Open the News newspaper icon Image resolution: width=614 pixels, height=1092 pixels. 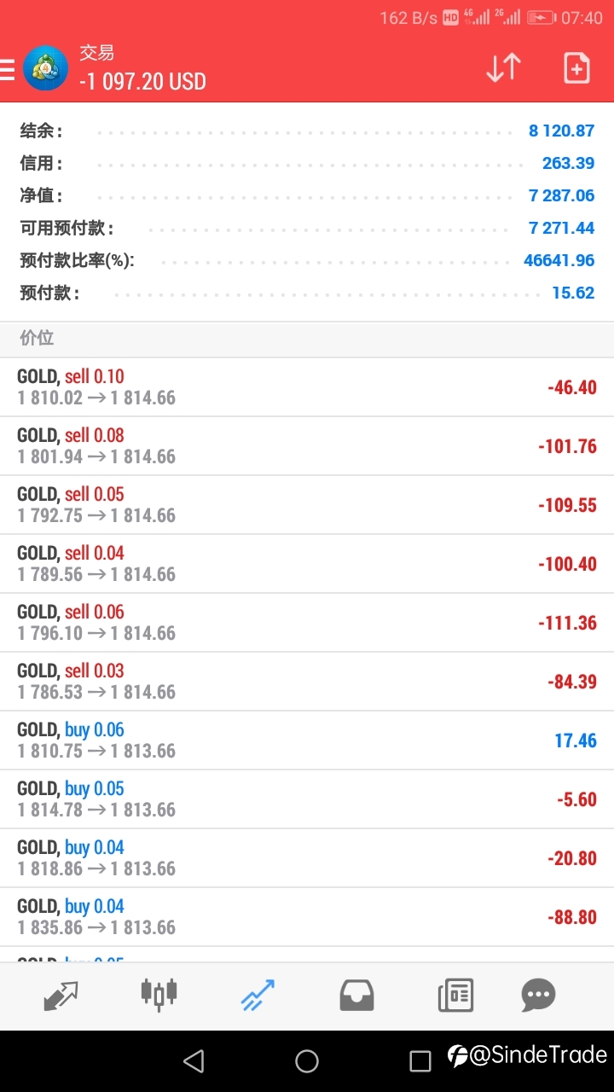(455, 995)
